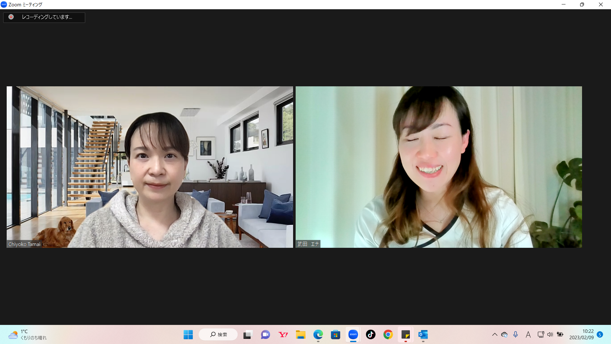Switch to Zoom via its taskbar icon
The height and width of the screenshot is (344, 611).
353,334
